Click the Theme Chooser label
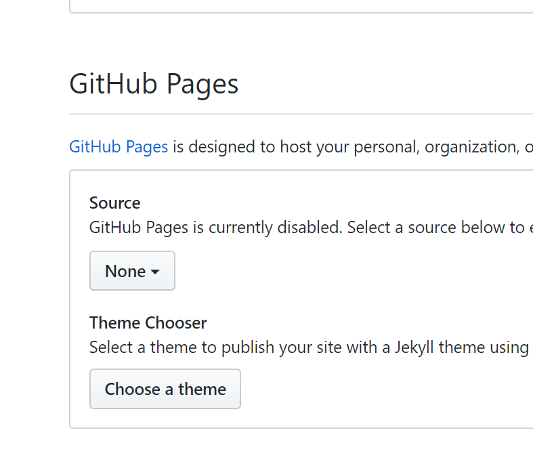Screen dimensions: 533x460 (x=148, y=322)
